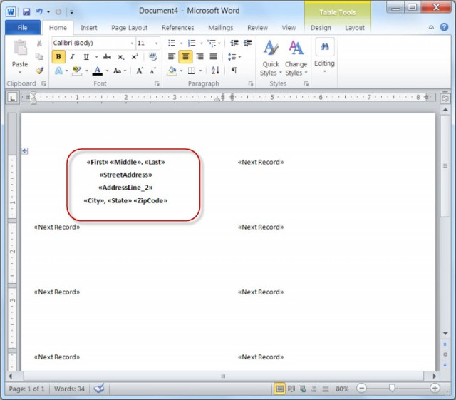Open Table Tools Design tab
Viewport: 456px width, 400px height.
click(321, 28)
